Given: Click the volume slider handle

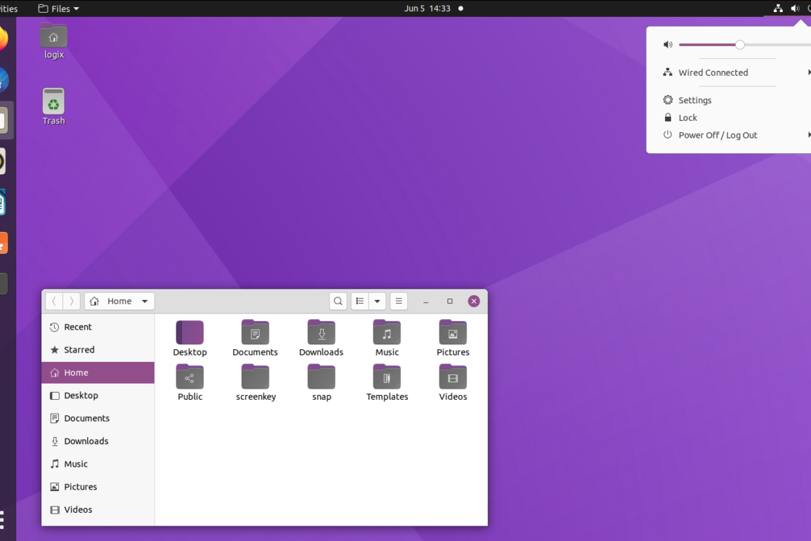Looking at the screenshot, I should pyautogui.click(x=740, y=45).
